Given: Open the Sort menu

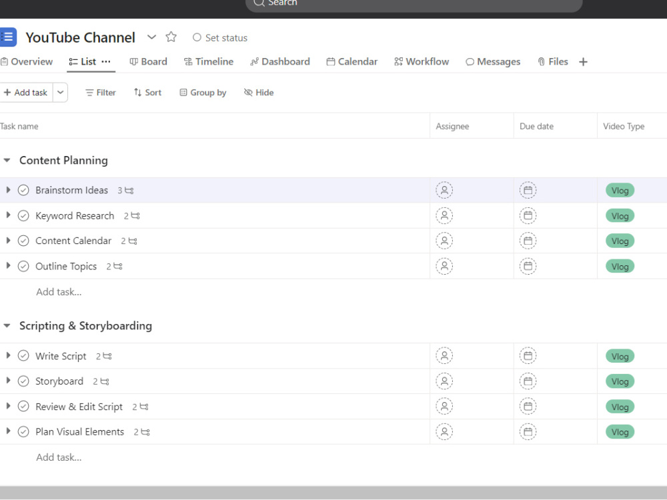Looking at the screenshot, I should pyautogui.click(x=147, y=92).
